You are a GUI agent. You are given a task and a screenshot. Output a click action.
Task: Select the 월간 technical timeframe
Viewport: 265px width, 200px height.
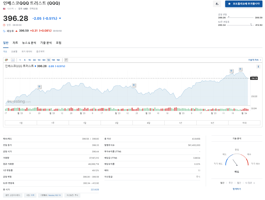[239, 183]
